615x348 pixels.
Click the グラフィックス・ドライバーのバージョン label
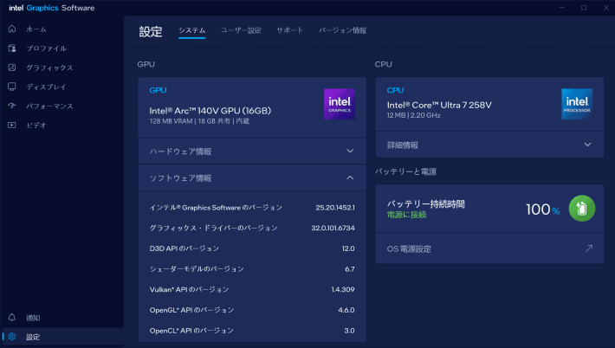[x=213, y=228]
